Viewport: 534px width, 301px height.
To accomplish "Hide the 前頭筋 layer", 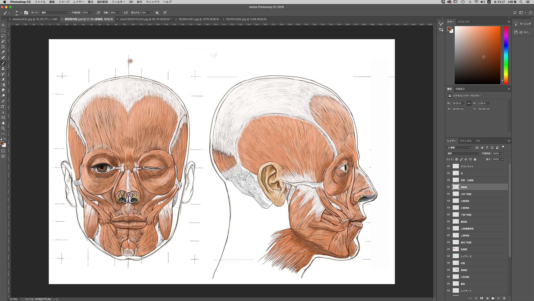I will pos(449,249).
